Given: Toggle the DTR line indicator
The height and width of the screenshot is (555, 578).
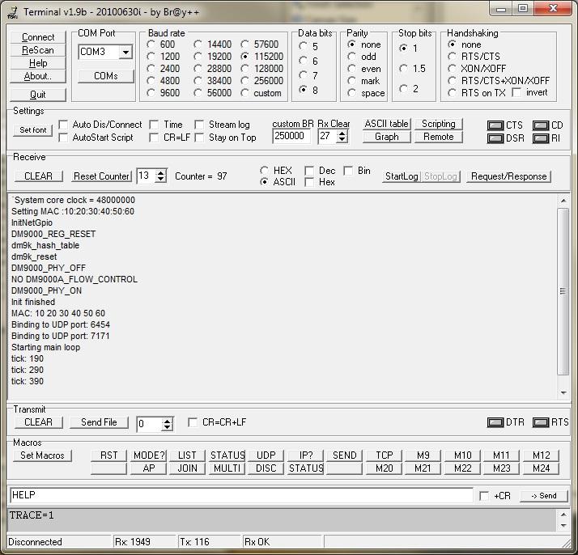Looking at the screenshot, I should [495, 422].
